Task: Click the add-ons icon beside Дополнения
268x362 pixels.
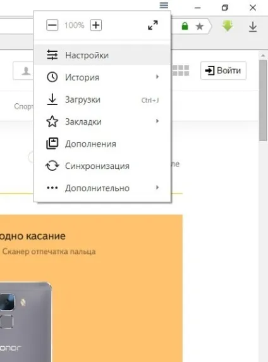Action: coord(52,144)
